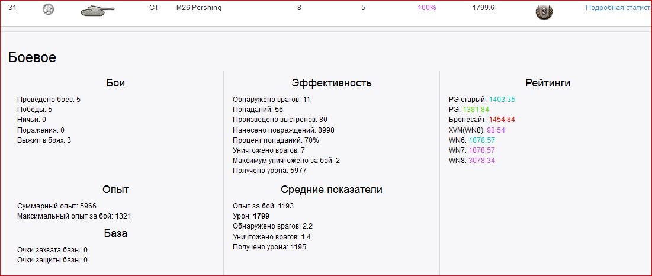The height and width of the screenshot is (276, 652).
Task: Click Произведено выстрелов: 80 line
Action: point(280,120)
